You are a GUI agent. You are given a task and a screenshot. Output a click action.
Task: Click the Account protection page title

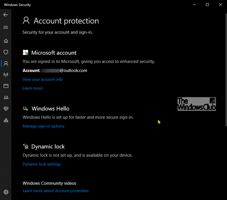pyautogui.click(x=66, y=21)
